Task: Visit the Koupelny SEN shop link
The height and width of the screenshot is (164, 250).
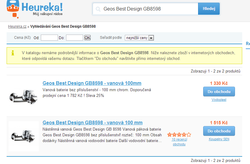Action: tap(219, 139)
